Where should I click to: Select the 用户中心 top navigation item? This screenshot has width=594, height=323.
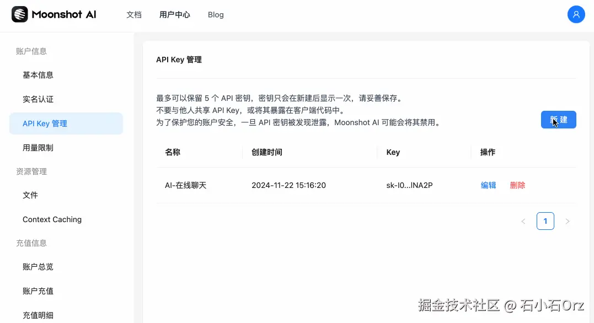tap(175, 15)
